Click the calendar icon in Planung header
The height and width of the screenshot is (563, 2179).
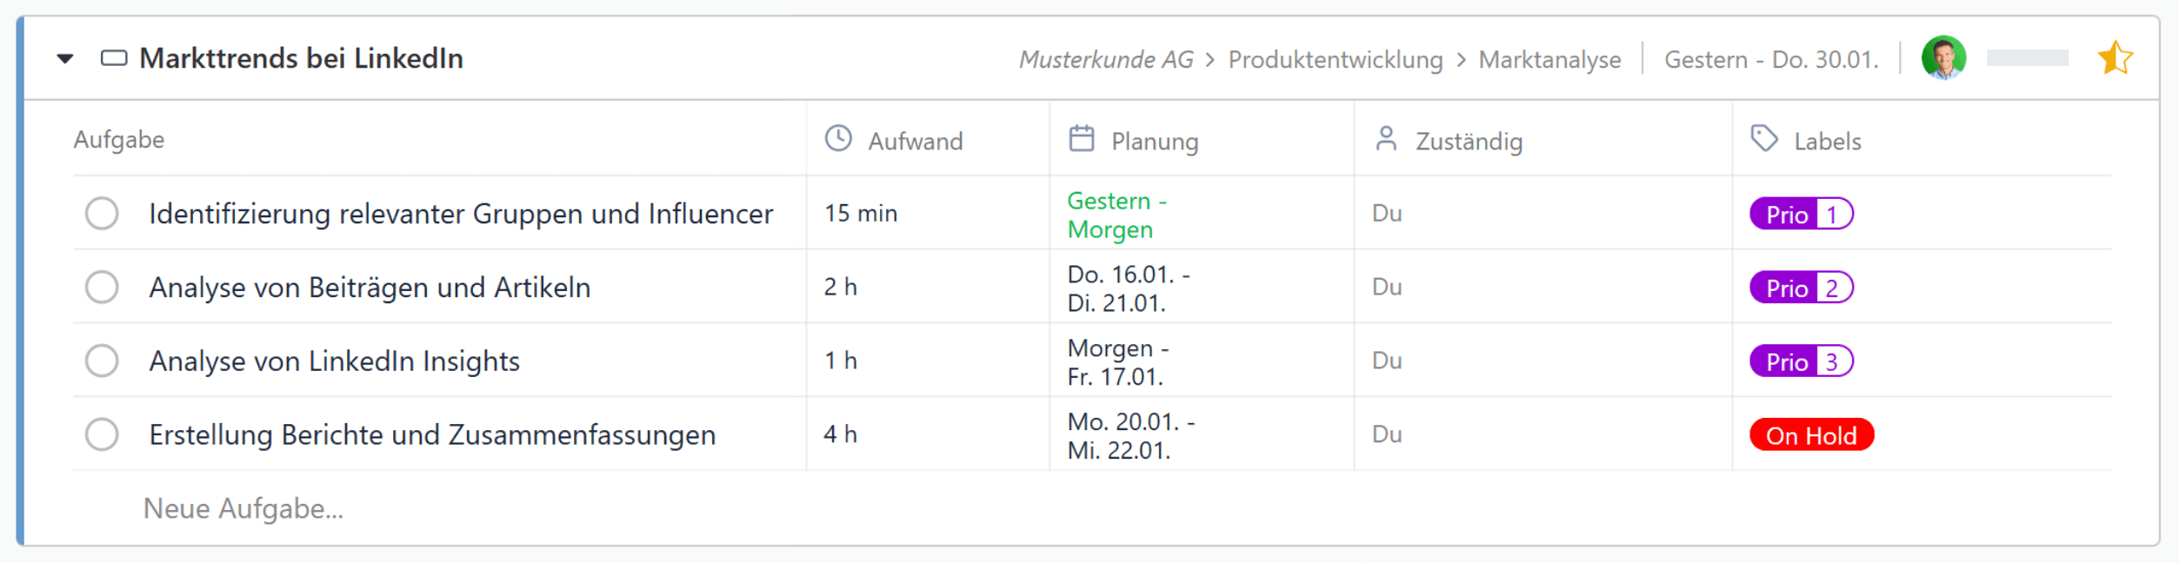point(1081,139)
